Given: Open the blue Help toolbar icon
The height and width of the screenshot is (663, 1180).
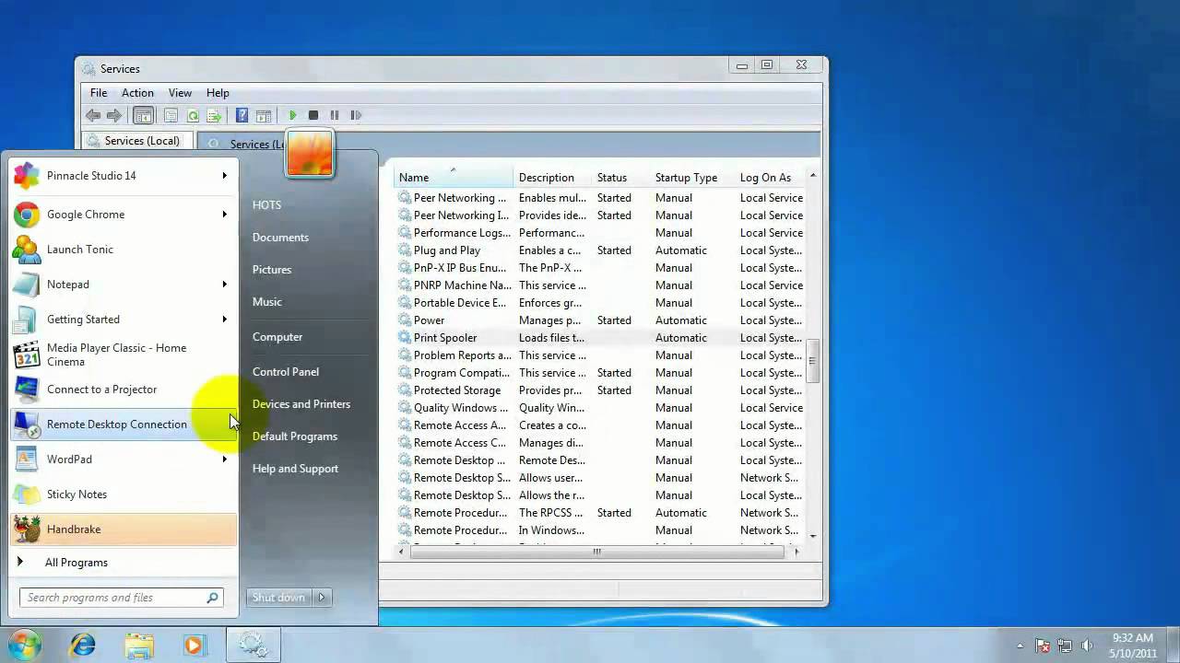Looking at the screenshot, I should [x=242, y=115].
